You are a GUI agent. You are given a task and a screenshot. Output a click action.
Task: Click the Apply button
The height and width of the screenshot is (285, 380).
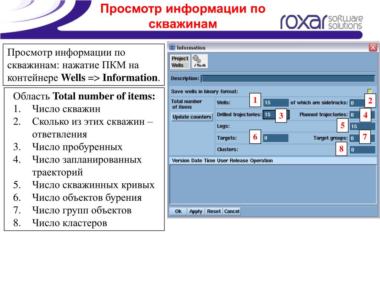click(196, 211)
